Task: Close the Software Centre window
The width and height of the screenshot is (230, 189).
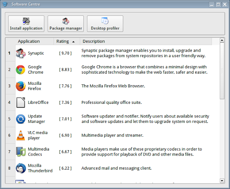Action: 225,5
